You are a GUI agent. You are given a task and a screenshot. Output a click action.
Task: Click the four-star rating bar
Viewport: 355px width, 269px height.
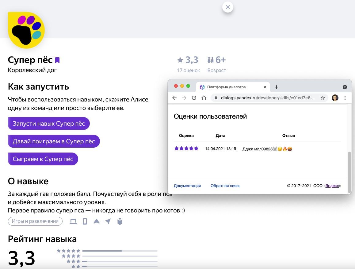pyautogui.click(x=120, y=256)
